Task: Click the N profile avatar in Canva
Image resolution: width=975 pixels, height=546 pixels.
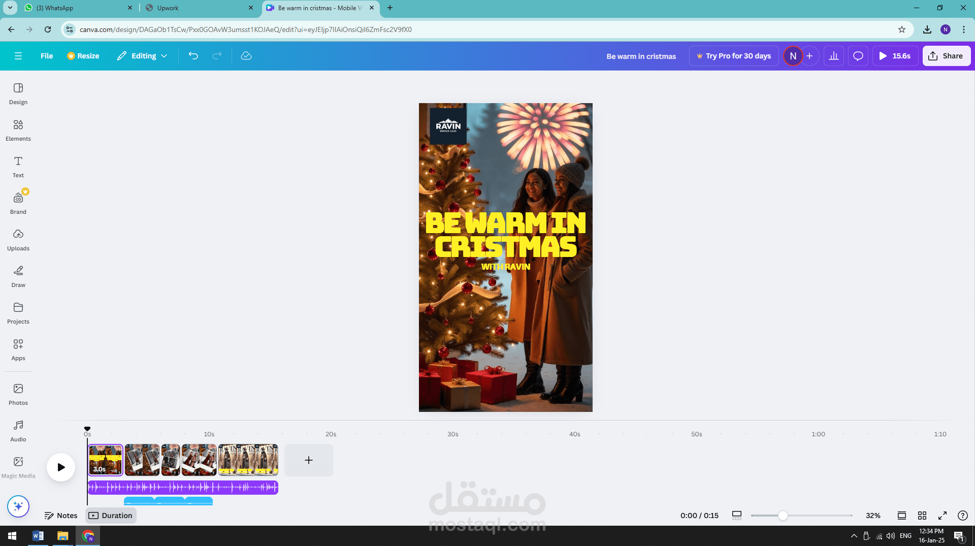Action: (x=793, y=56)
